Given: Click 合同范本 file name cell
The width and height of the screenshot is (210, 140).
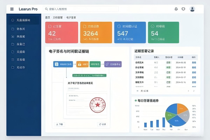Looking at the screenshot, I should [139, 63].
